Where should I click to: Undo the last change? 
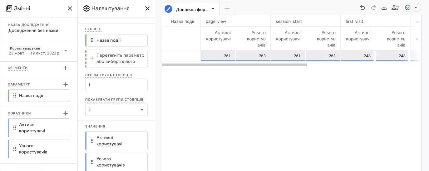tap(362, 8)
